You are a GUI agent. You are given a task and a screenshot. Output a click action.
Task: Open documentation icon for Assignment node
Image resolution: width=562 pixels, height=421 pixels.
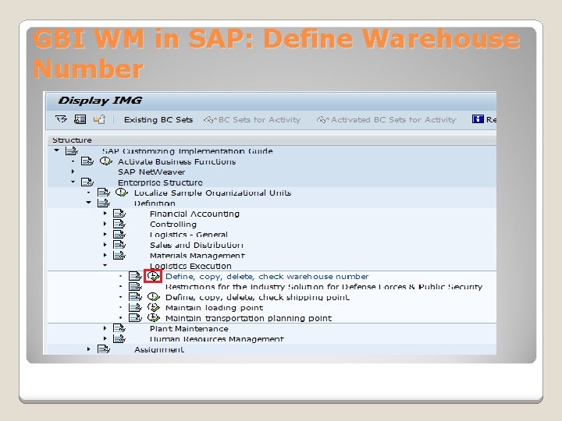click(x=104, y=349)
